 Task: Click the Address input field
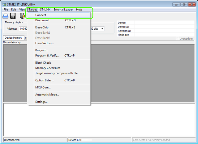pos(23,29)
